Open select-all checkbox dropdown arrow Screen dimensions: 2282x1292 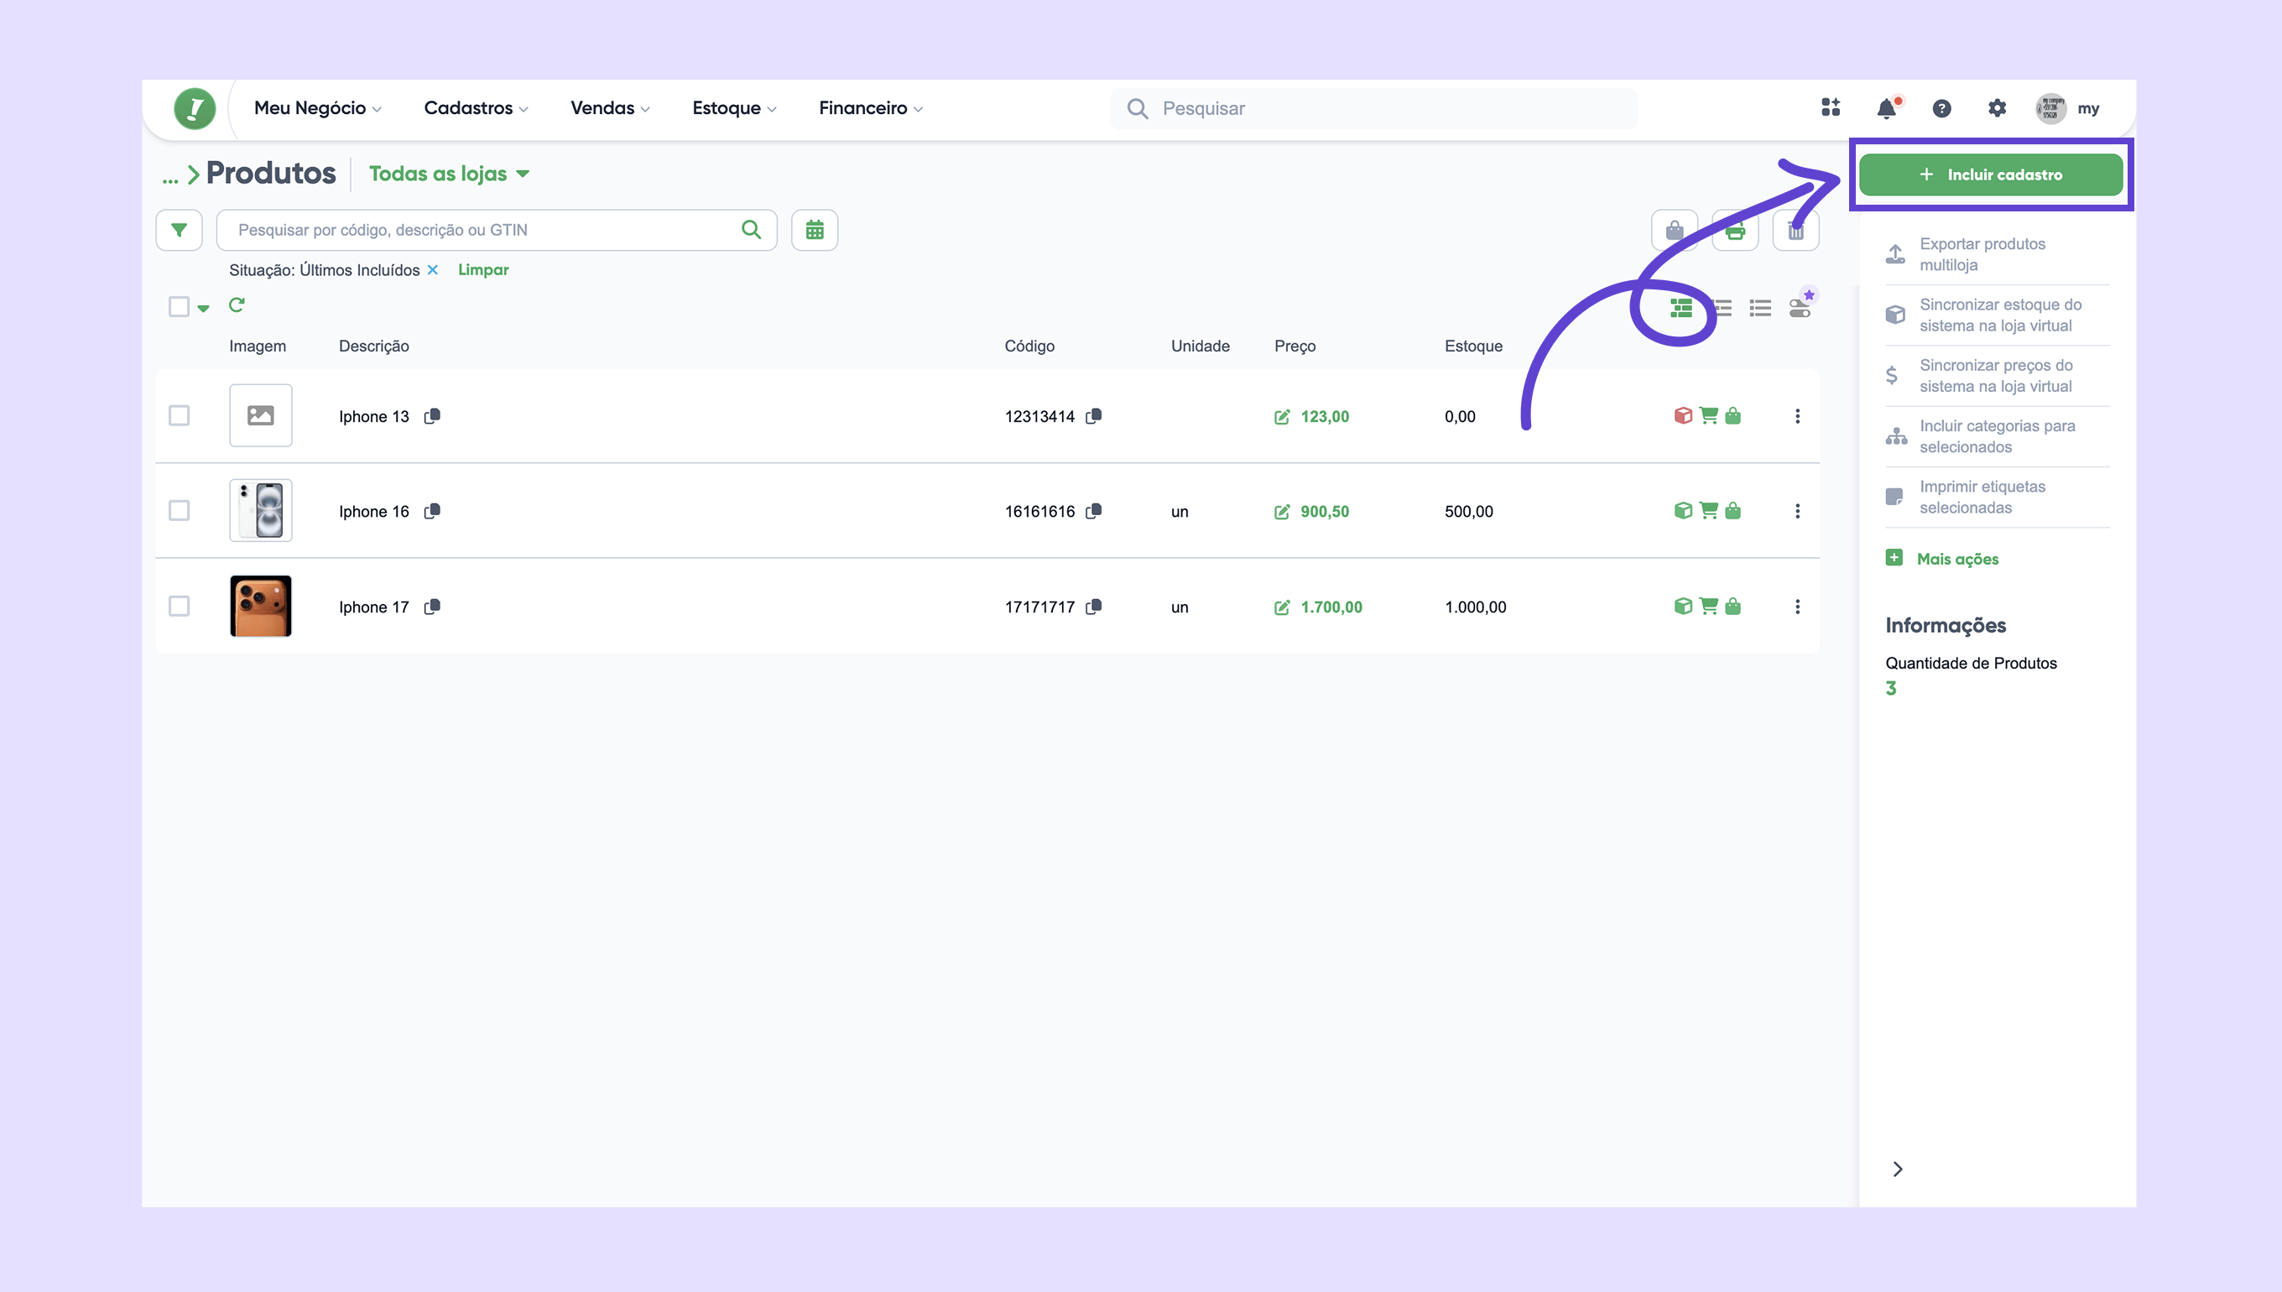(203, 309)
